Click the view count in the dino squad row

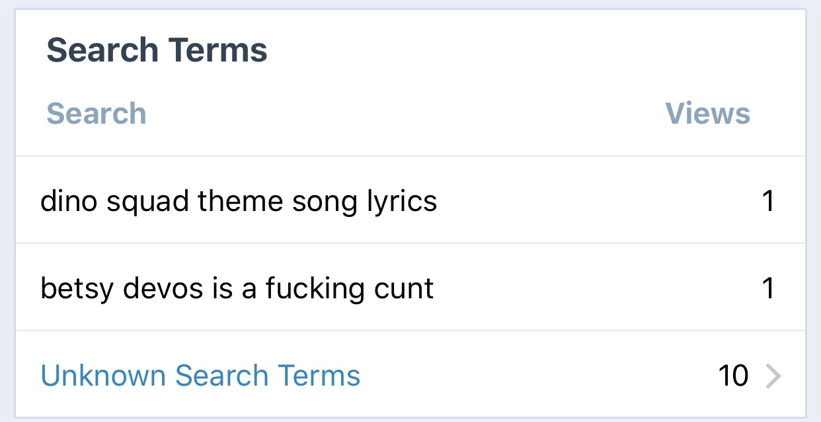(x=767, y=201)
